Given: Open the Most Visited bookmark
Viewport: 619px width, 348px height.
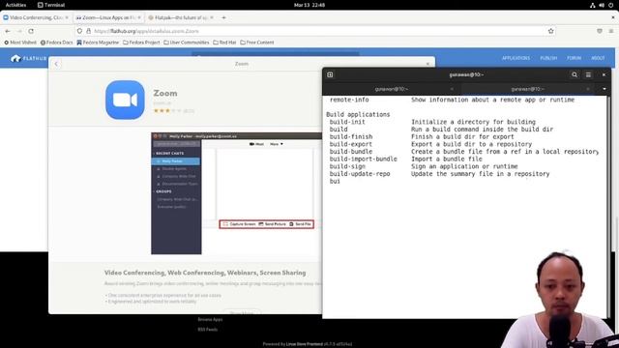Looking at the screenshot, I should [x=20, y=43].
